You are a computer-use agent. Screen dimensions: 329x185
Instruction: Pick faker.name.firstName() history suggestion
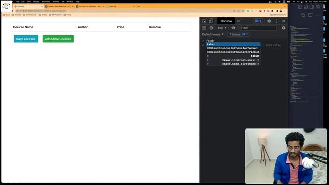click(233, 64)
